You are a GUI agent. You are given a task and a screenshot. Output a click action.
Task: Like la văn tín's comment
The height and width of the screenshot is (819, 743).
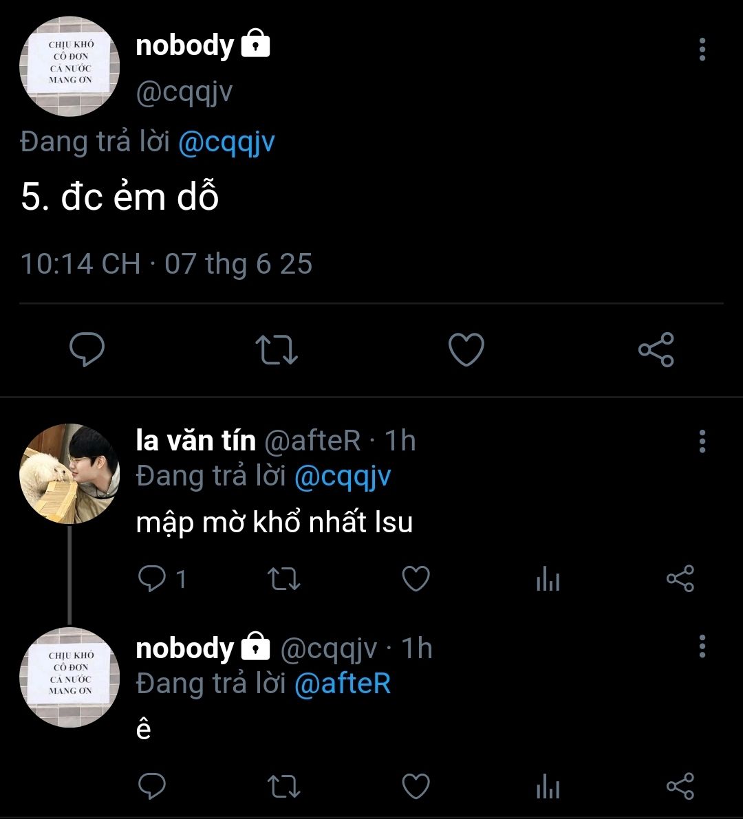(416, 579)
